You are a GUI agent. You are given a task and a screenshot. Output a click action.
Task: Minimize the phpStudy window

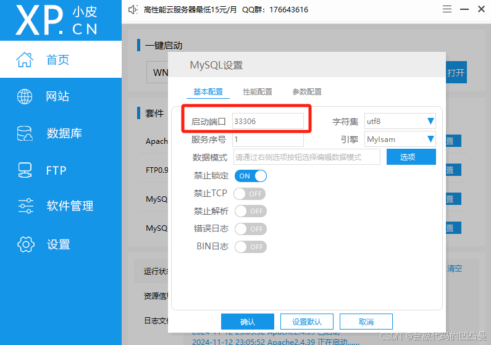coord(464,9)
